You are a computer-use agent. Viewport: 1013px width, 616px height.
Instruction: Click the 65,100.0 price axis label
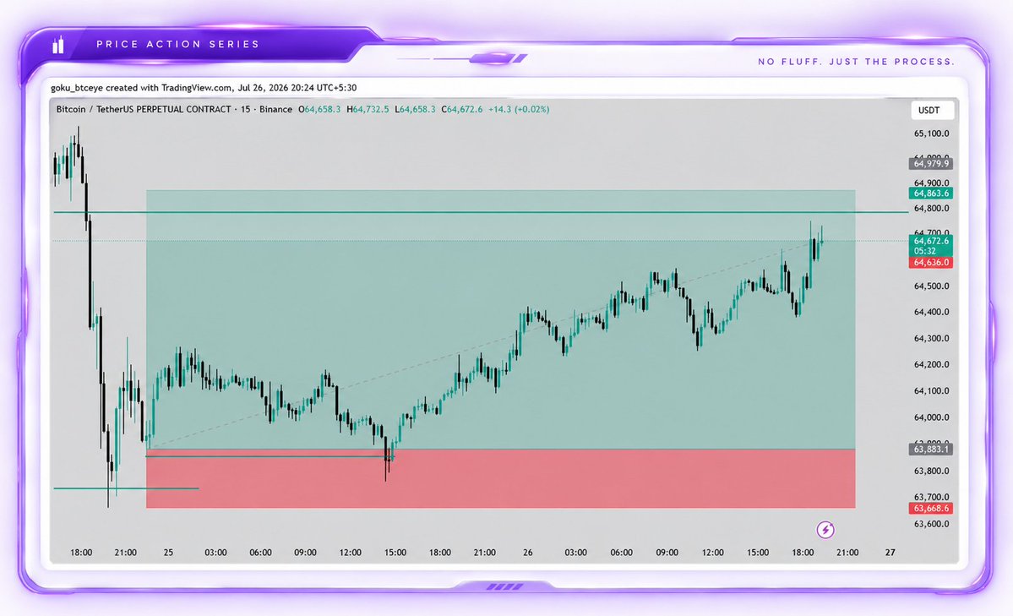coord(932,134)
